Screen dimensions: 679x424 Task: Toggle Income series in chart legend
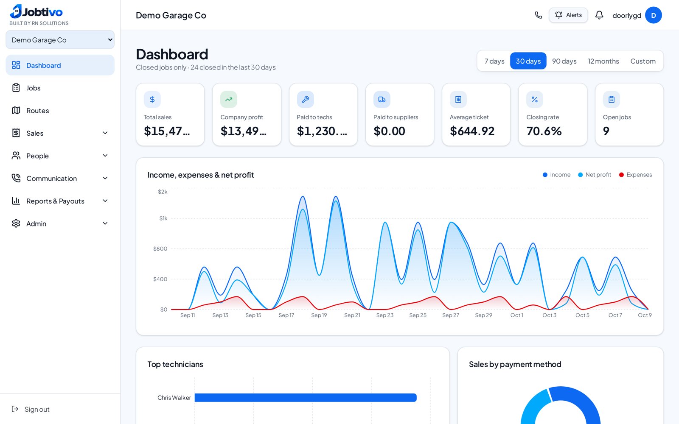click(556, 175)
